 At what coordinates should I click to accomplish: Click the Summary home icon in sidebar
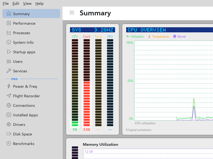tap(9, 14)
